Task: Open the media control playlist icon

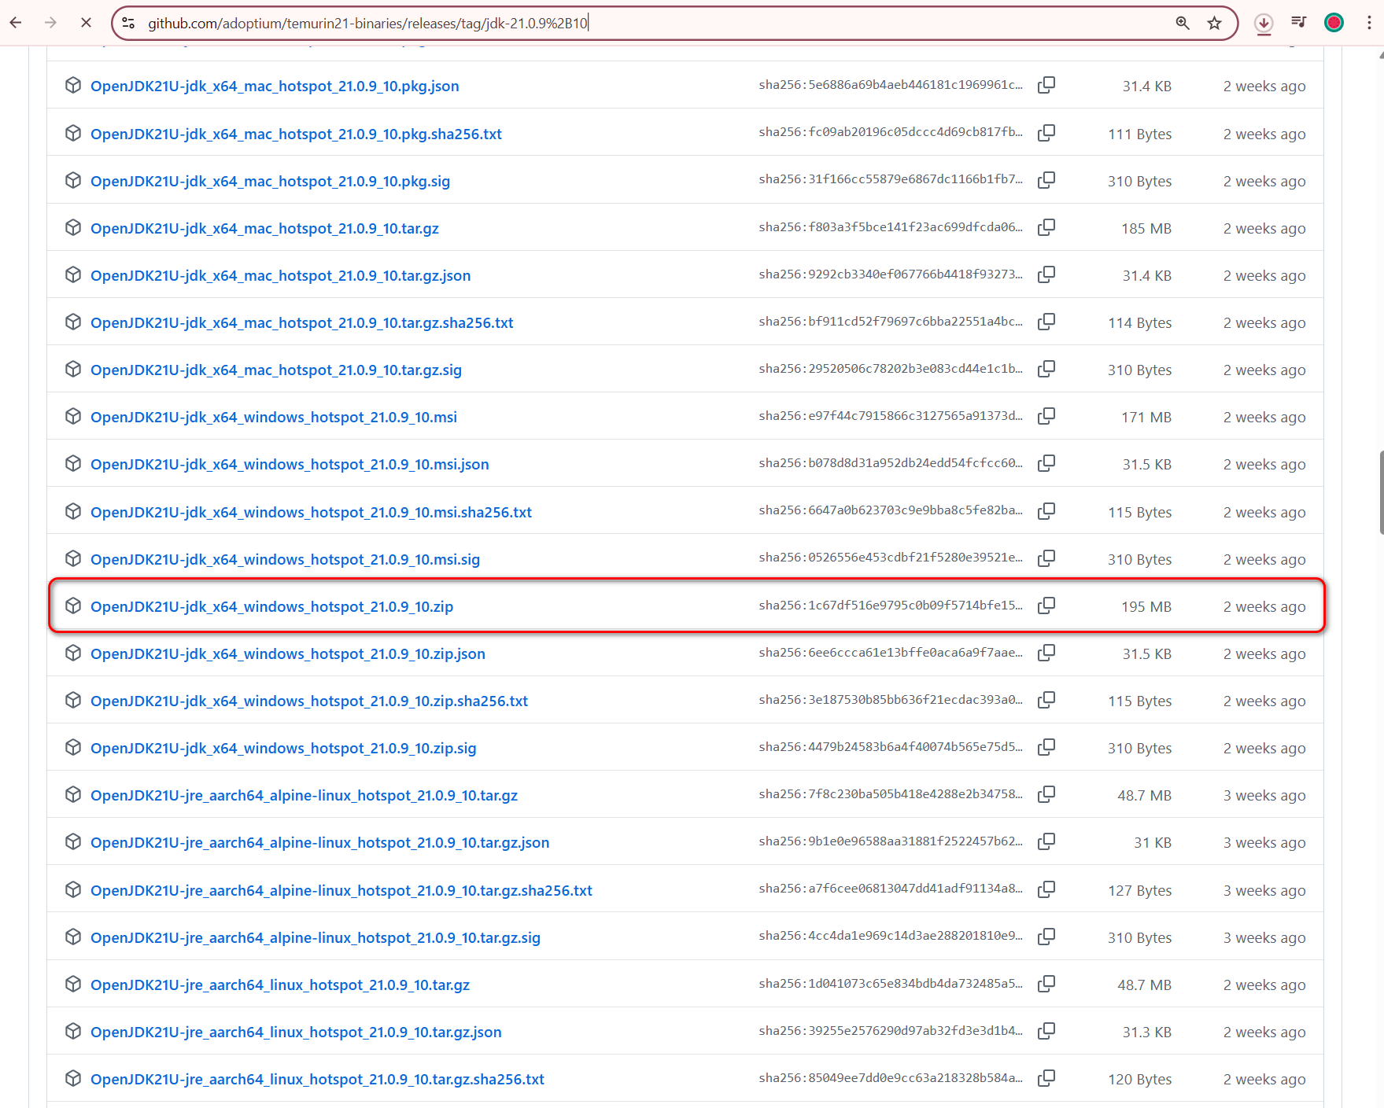Action: coord(1299,23)
